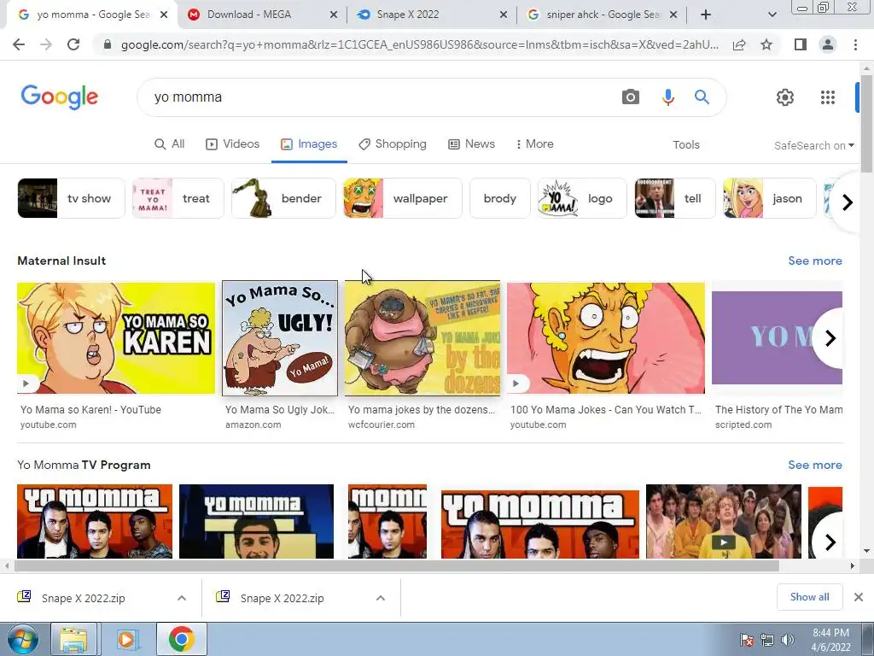This screenshot has width=874, height=656.
Task: Click the address bar URL
Action: (x=419, y=44)
